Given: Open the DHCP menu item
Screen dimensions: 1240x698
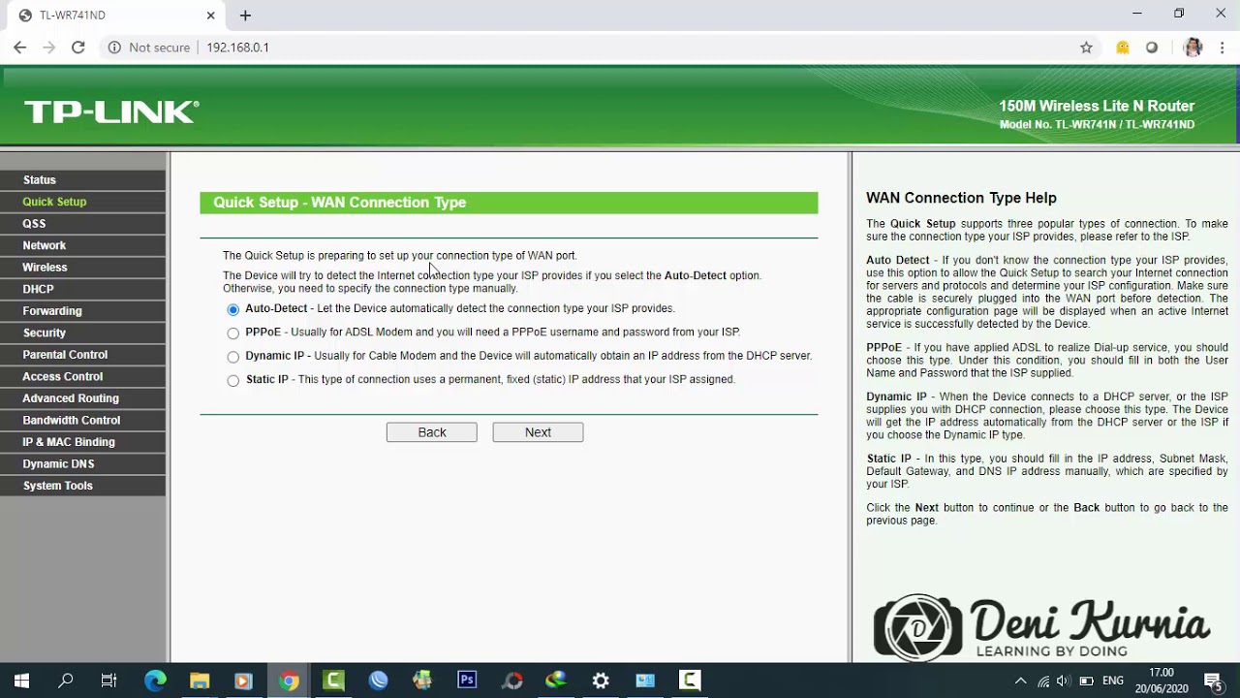Looking at the screenshot, I should (83, 289).
